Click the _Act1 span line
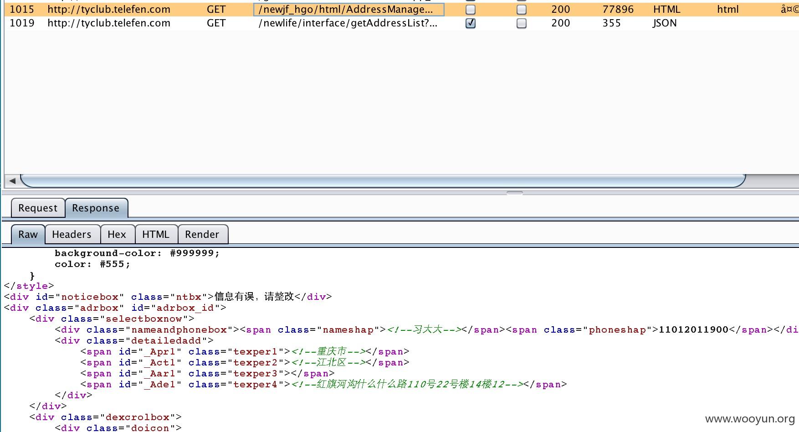Viewport: 799px width, 432px height. [x=245, y=363]
